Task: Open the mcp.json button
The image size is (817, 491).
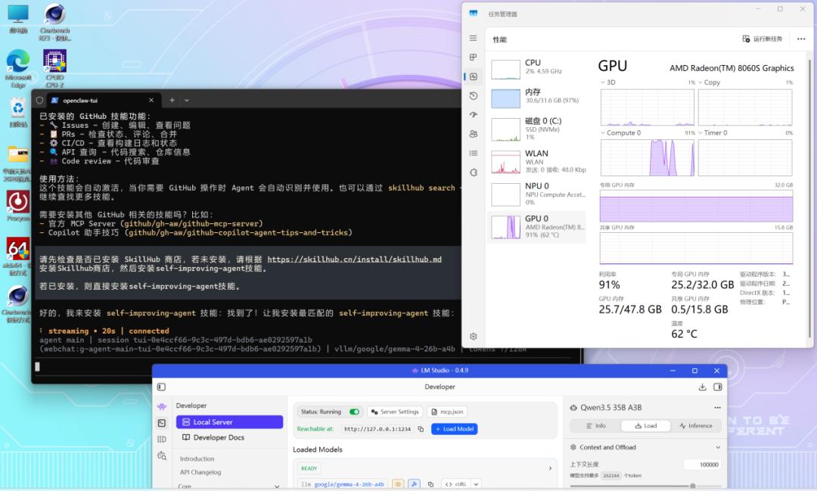Action: pyautogui.click(x=447, y=412)
